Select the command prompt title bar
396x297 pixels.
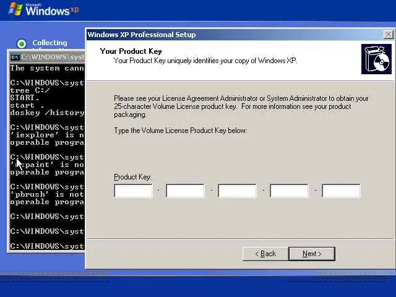47,57
